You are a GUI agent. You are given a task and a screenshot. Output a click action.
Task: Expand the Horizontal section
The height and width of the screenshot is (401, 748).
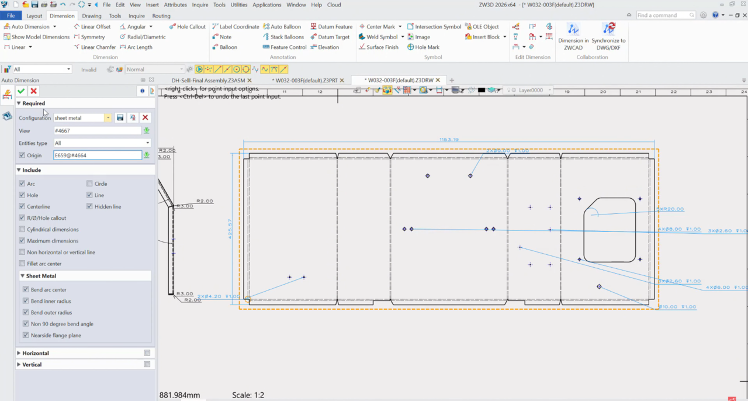click(x=36, y=353)
